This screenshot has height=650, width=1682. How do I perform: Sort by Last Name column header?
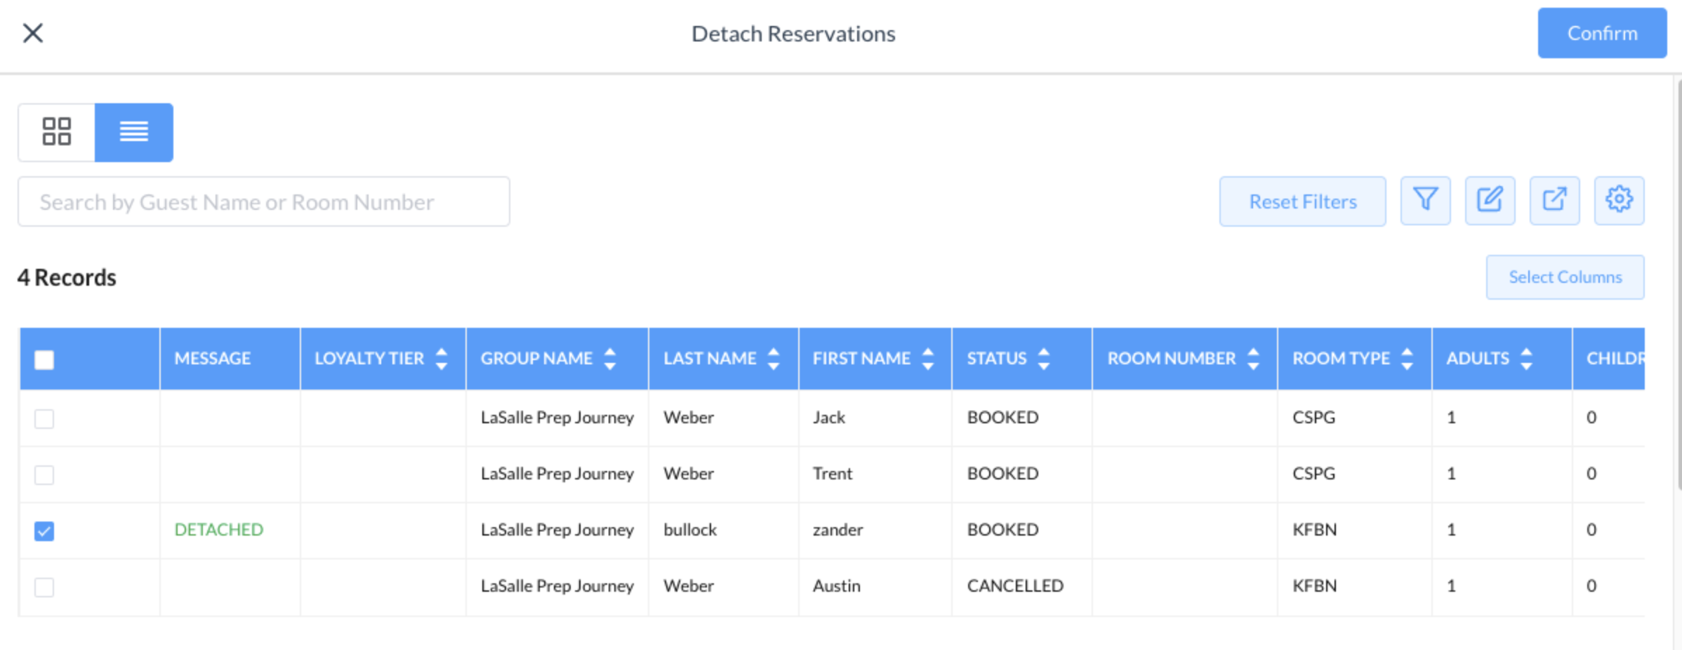coord(773,359)
